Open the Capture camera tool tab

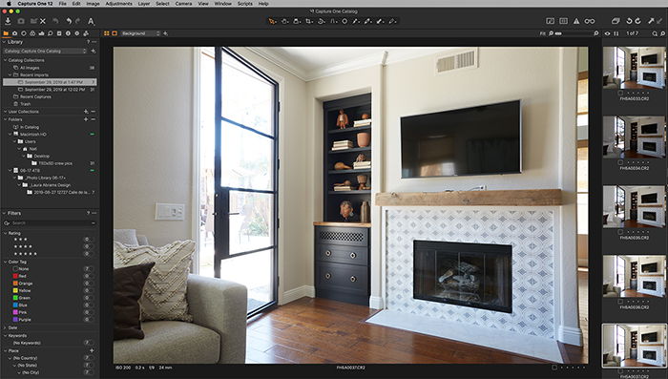click(14, 33)
